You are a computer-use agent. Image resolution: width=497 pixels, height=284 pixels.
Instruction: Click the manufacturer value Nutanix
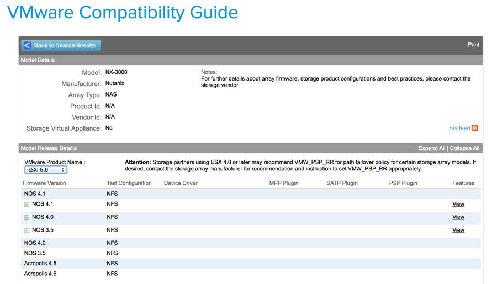(115, 83)
